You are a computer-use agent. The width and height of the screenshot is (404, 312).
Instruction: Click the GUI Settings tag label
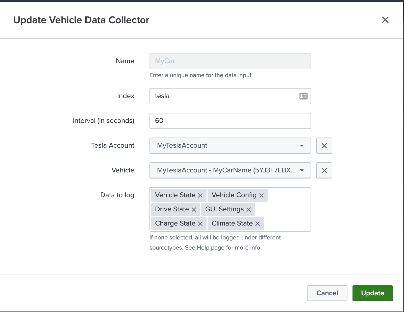(x=224, y=209)
